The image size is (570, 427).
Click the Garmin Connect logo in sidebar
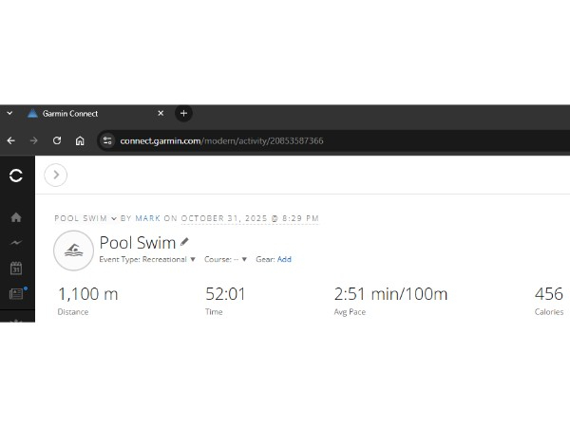tap(15, 176)
